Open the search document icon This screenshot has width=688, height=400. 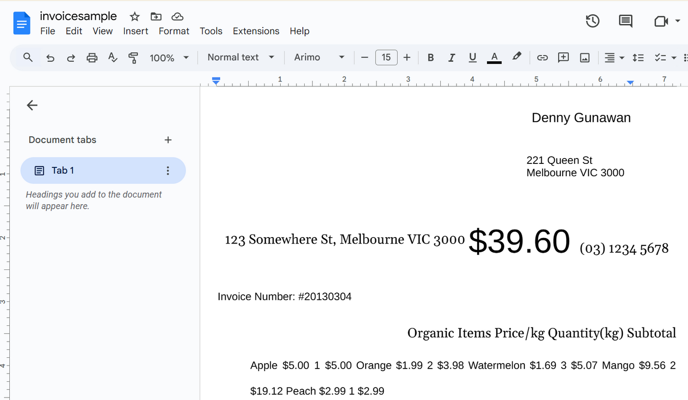28,57
